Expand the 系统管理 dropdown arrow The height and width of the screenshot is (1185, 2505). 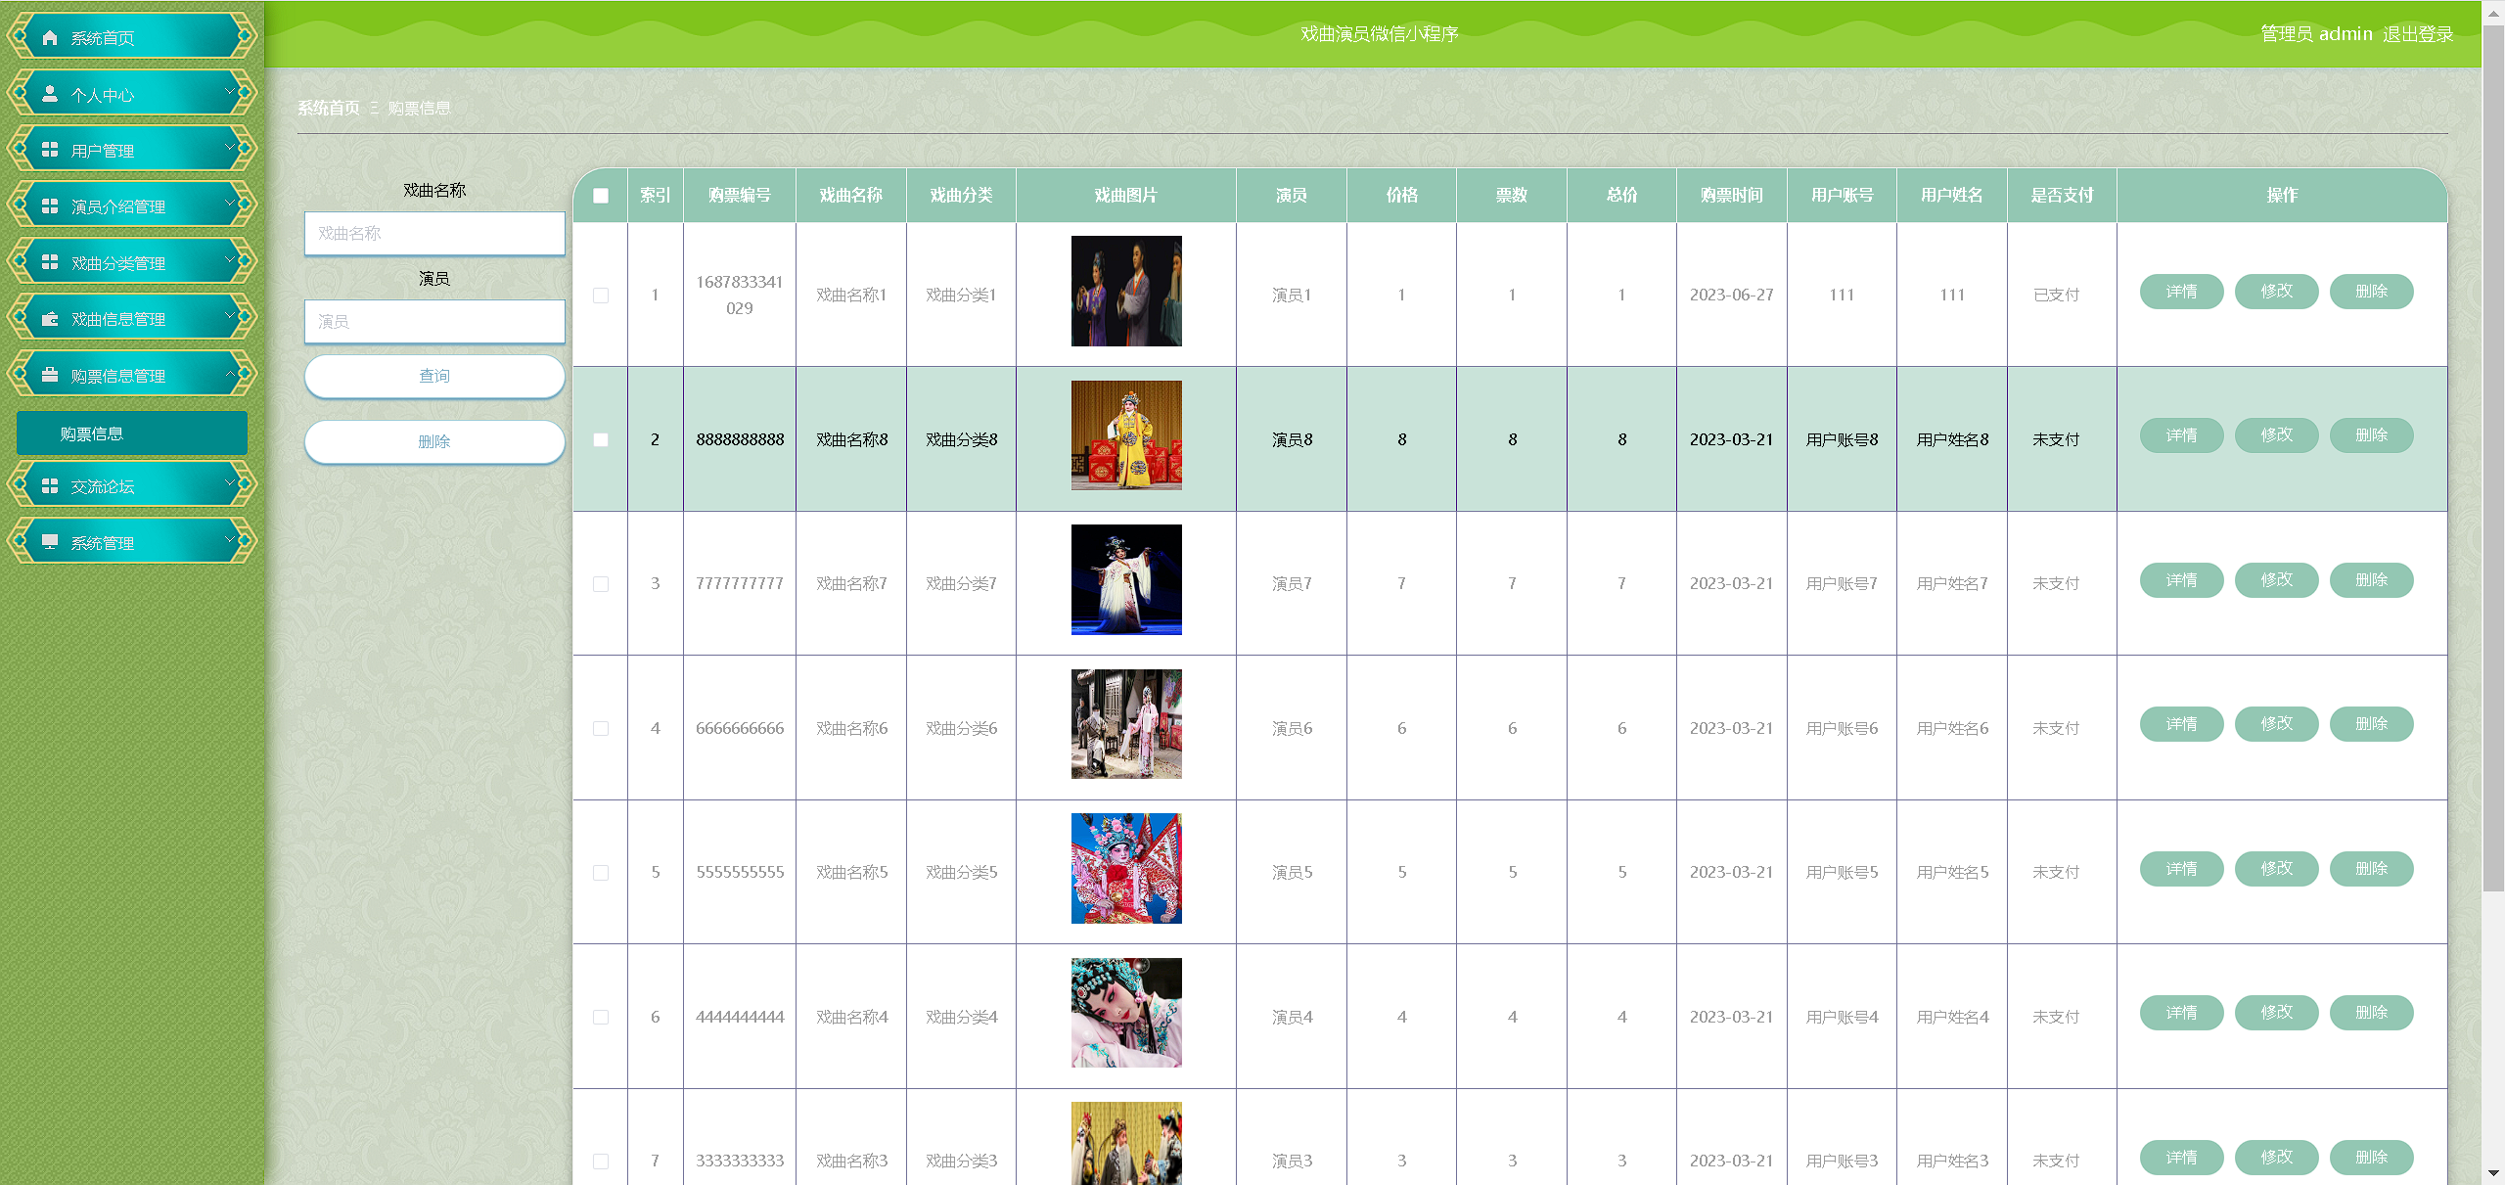click(x=231, y=540)
